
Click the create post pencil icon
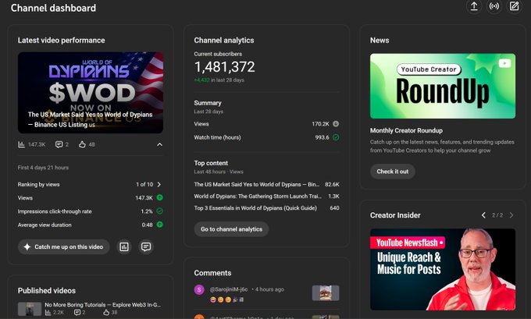514,6
